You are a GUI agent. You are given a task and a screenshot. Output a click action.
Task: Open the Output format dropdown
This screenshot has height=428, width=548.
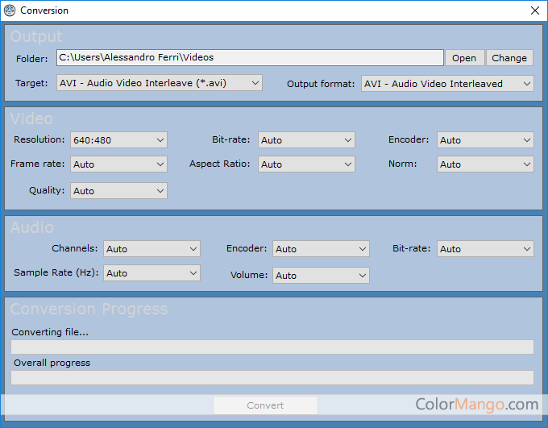447,84
